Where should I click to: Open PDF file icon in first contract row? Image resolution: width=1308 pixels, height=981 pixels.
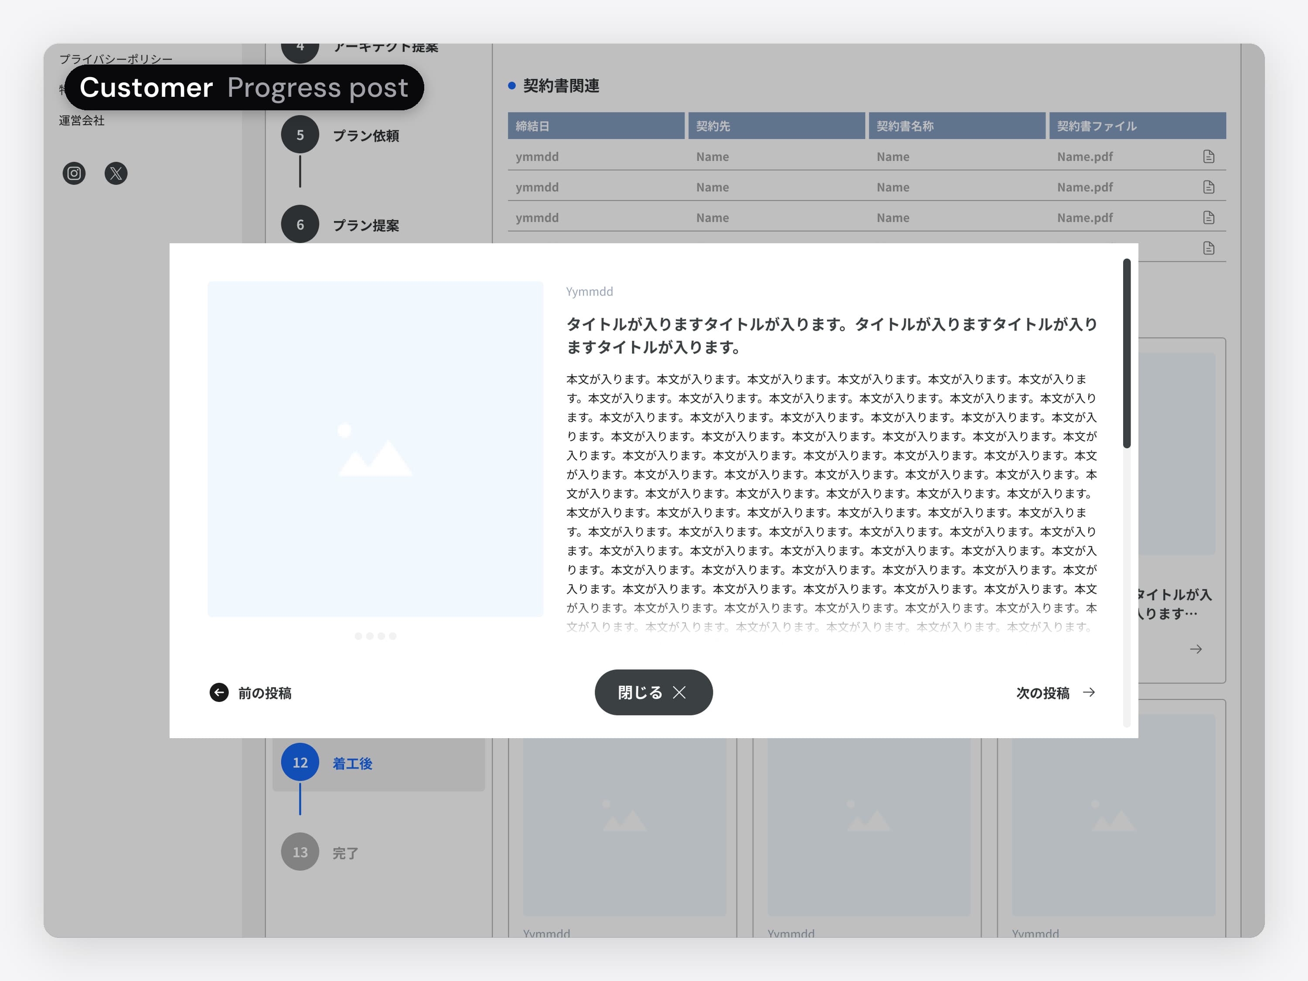point(1209,157)
